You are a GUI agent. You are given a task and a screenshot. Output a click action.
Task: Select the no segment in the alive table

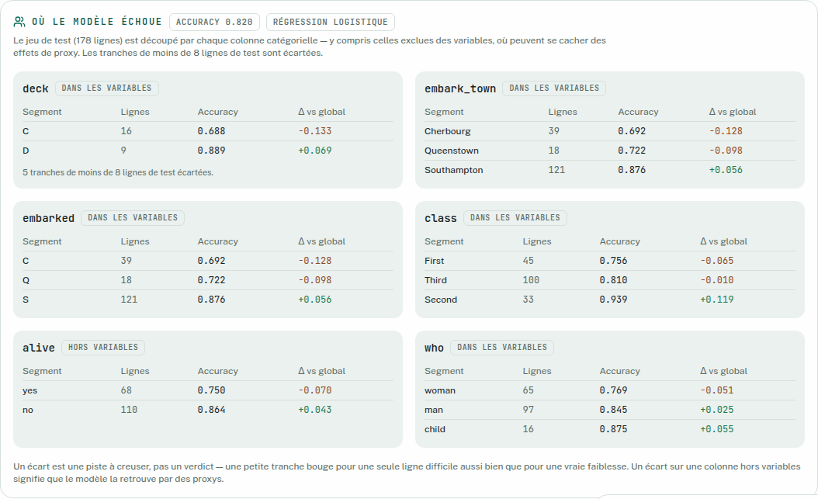tap(28, 410)
